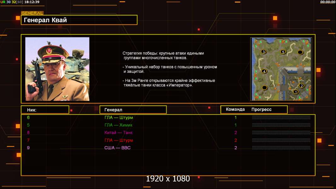Click team number 2 in player 7's row
The width and height of the screenshot is (336, 189).
point(236,140)
